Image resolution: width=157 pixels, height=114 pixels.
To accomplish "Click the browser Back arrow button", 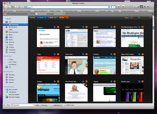I will (6, 7).
